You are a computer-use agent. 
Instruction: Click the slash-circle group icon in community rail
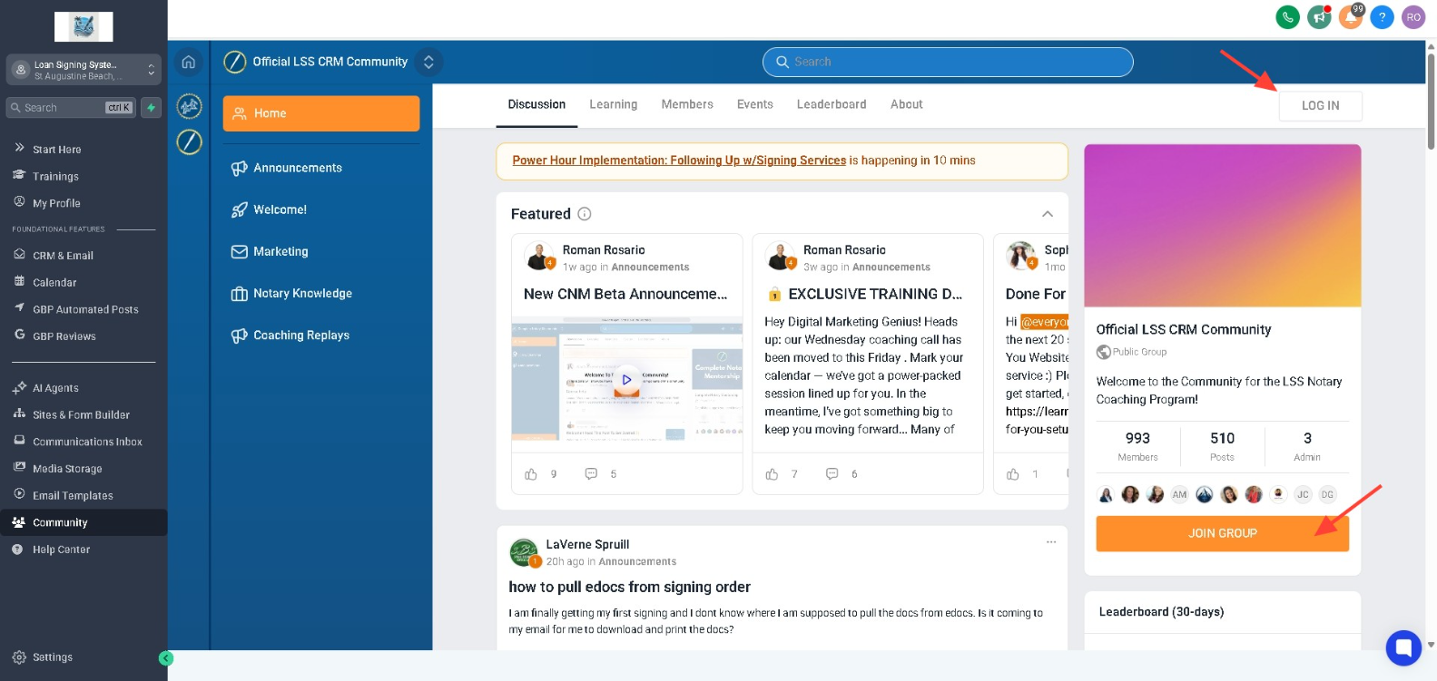pos(189,141)
